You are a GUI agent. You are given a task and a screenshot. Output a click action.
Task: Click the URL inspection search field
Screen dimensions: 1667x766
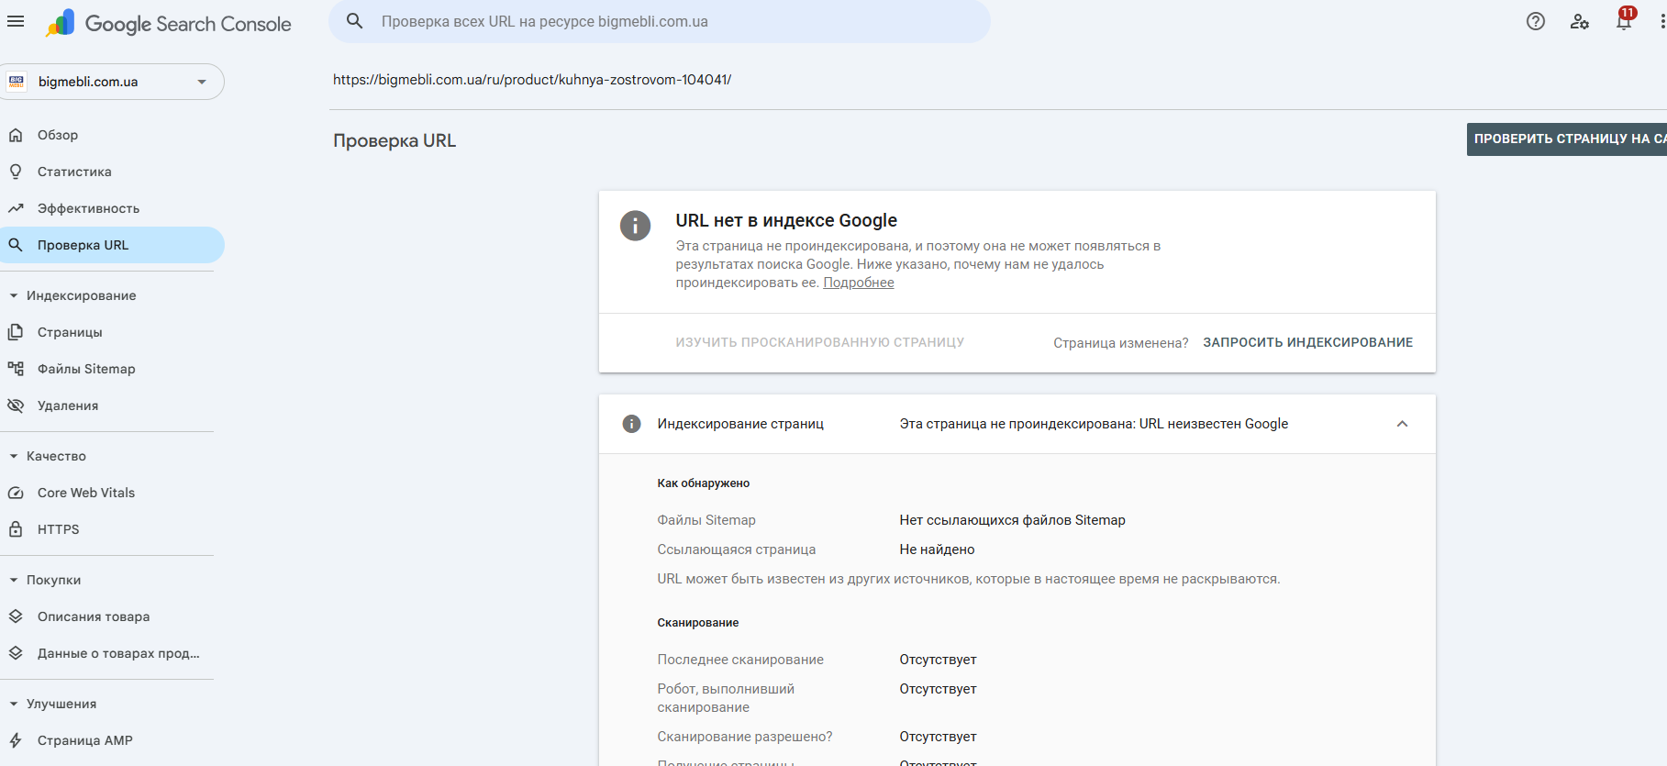pyautogui.click(x=660, y=21)
